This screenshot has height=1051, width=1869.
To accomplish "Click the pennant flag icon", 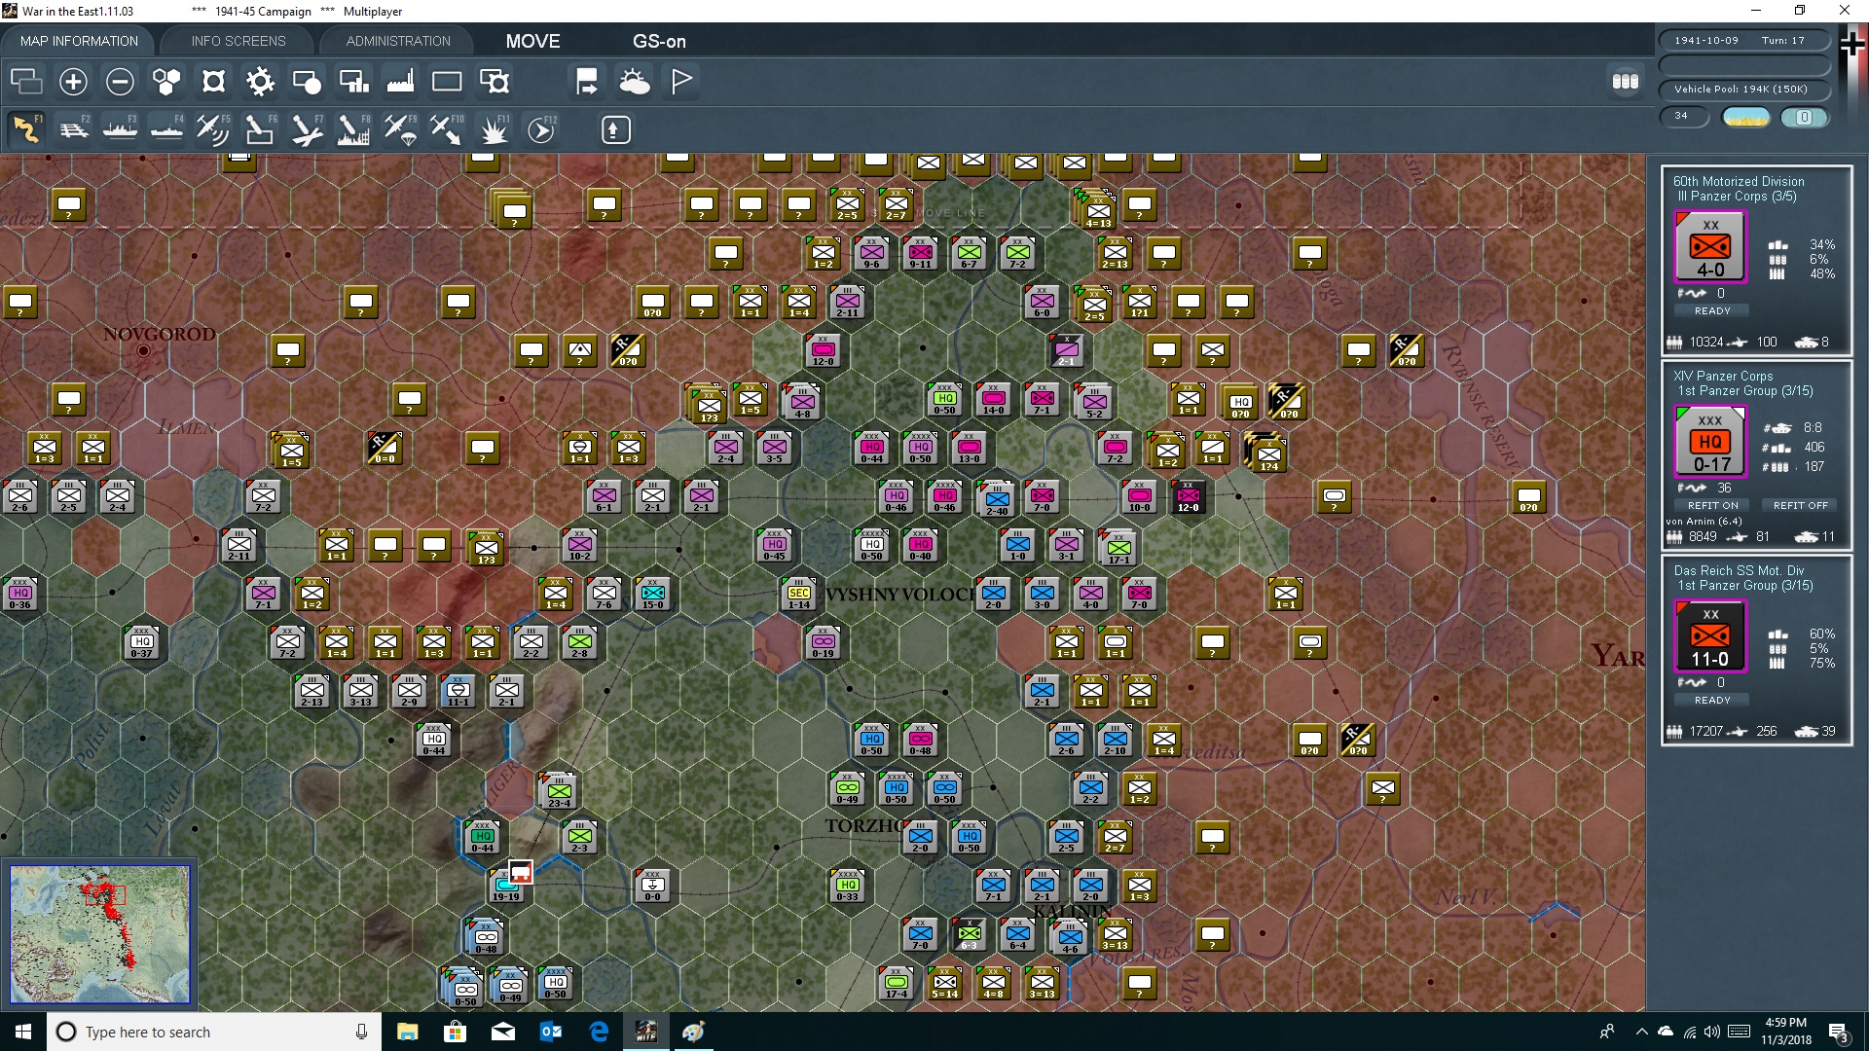I will coord(681,82).
